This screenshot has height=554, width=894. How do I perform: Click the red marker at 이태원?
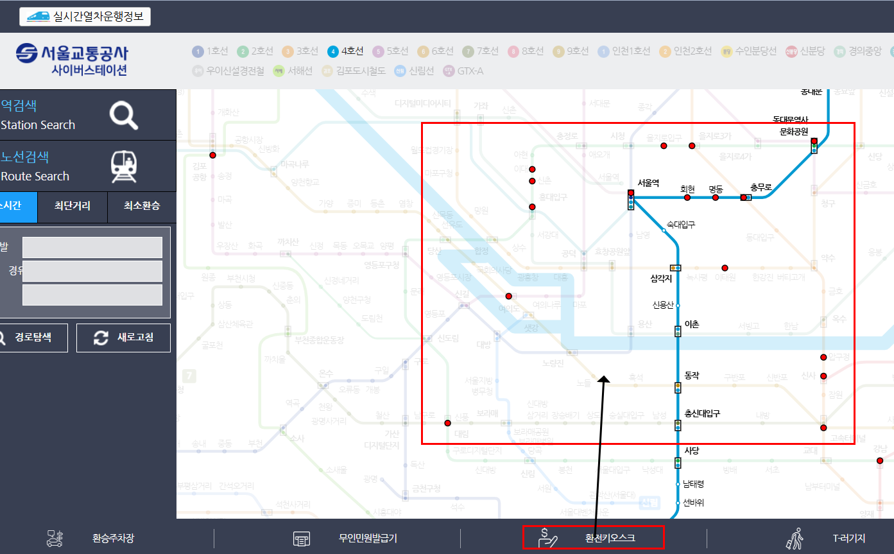725,268
